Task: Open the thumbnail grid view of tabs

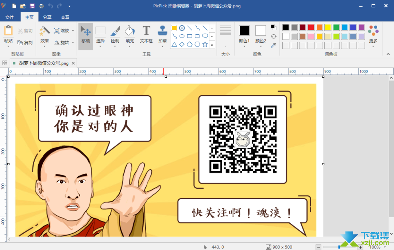Action: pyautogui.click(x=5, y=63)
